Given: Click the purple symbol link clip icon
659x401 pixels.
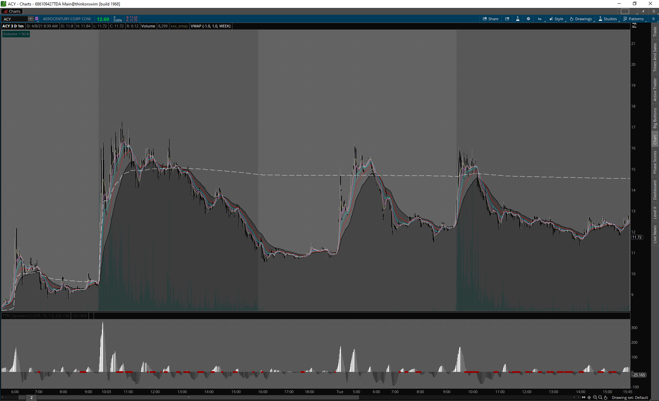Looking at the screenshot, I should (x=37, y=19).
